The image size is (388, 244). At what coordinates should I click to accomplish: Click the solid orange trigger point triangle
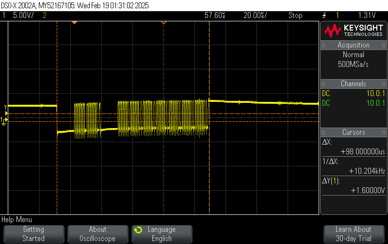pyautogui.click(x=74, y=22)
